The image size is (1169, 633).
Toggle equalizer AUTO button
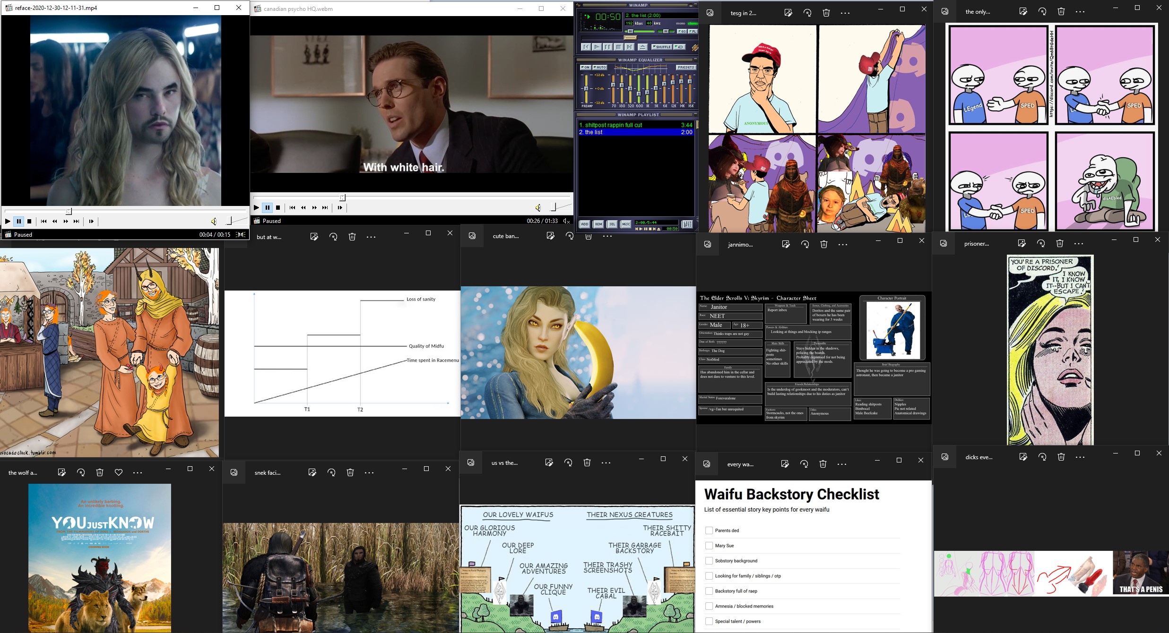pos(600,68)
